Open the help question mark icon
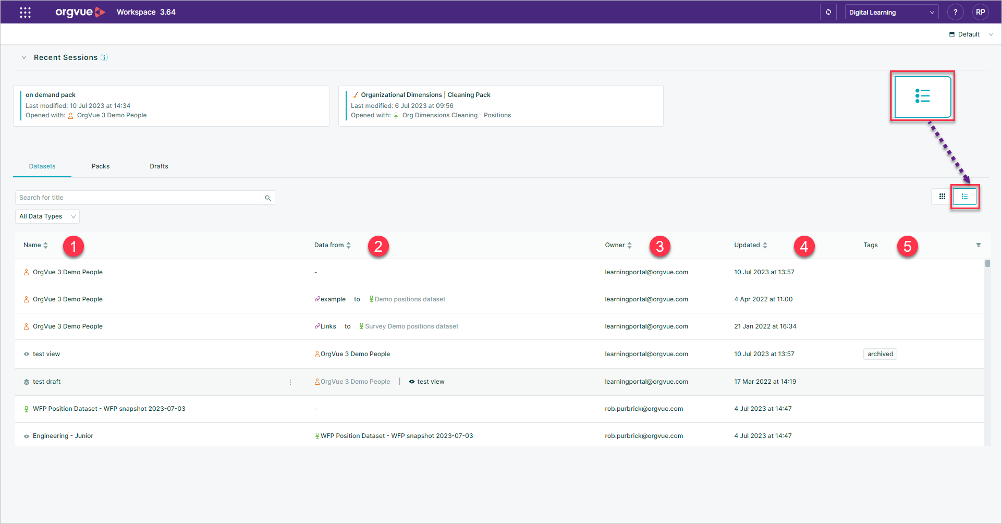This screenshot has height=524, width=1002. tap(955, 12)
